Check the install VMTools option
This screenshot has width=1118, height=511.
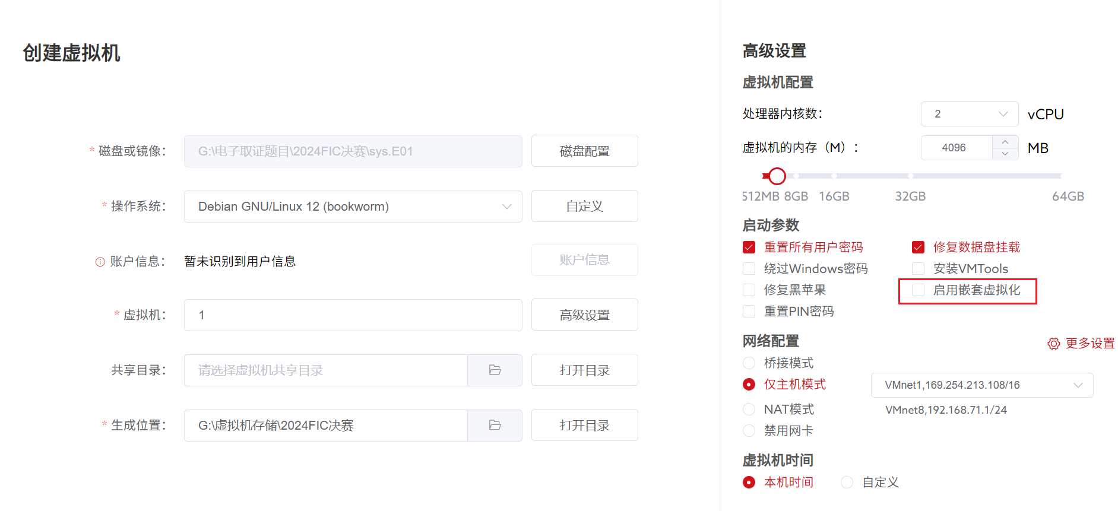click(x=919, y=269)
